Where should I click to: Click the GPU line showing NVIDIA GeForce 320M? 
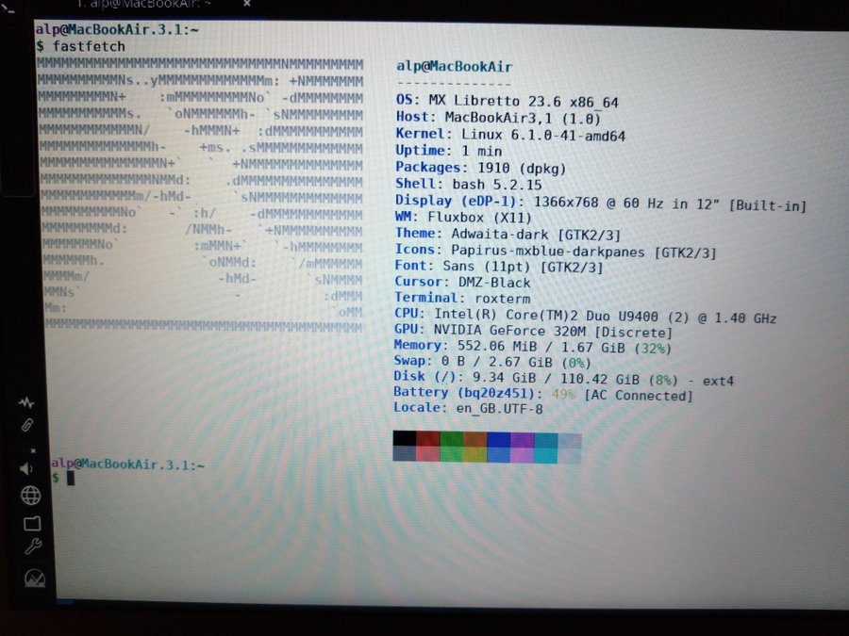pyautogui.click(x=533, y=333)
